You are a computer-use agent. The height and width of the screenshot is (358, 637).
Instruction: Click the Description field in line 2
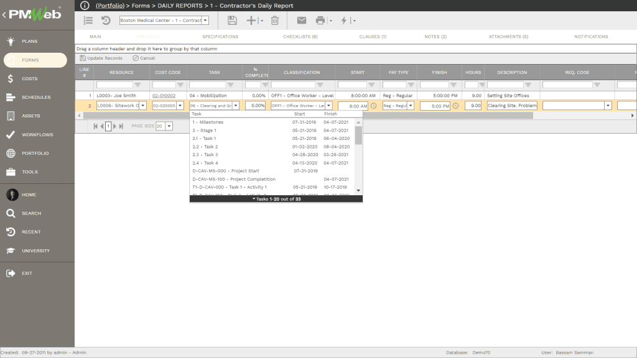[x=512, y=106]
